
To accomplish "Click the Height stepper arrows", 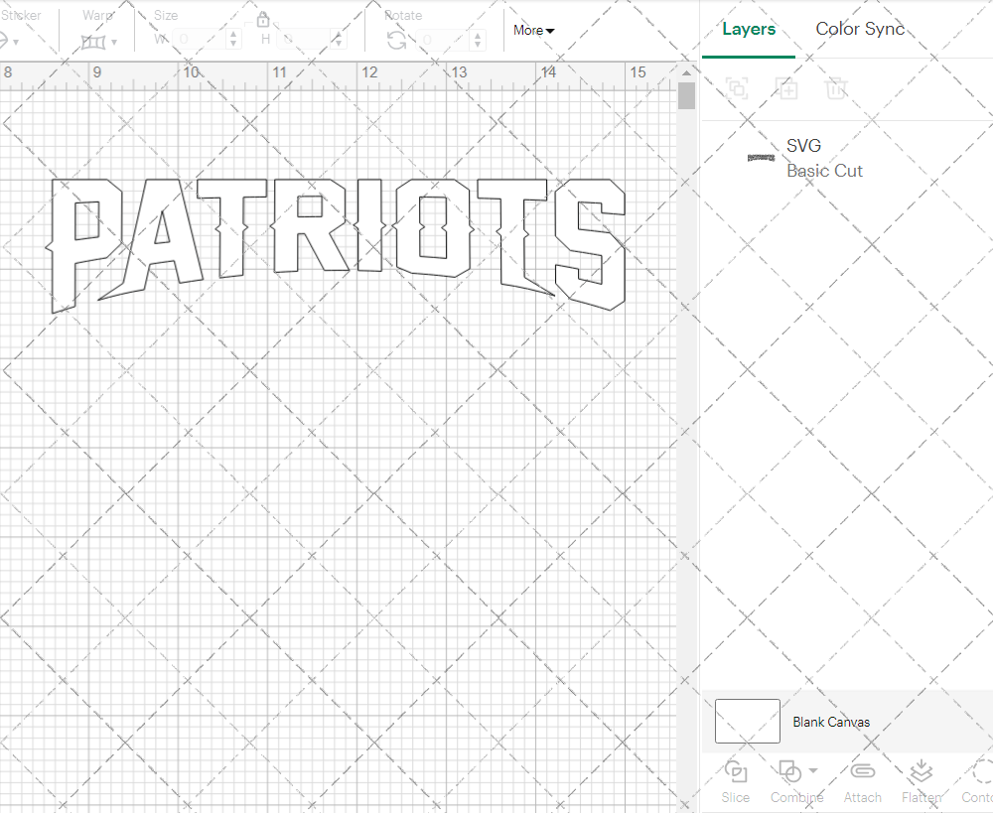I will [339, 40].
